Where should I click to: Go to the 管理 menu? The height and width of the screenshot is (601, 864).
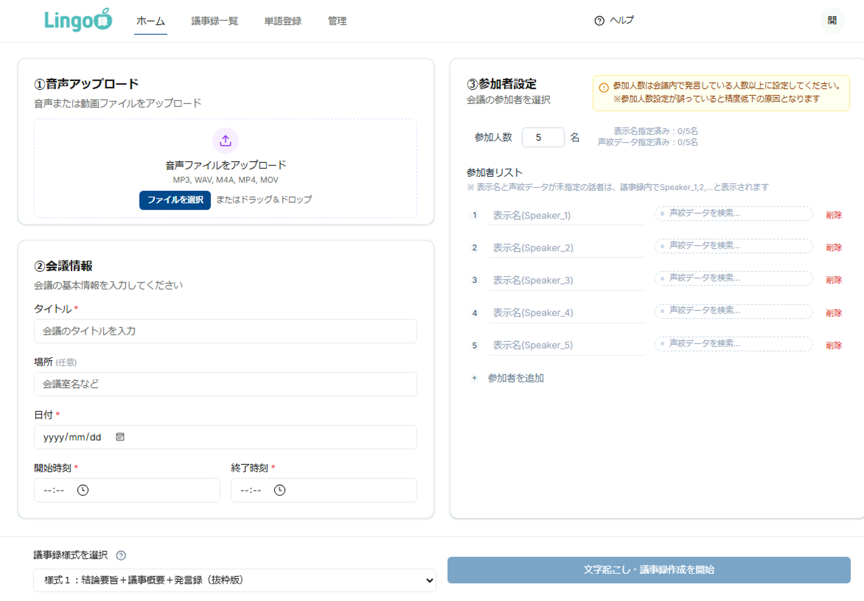coord(337,21)
